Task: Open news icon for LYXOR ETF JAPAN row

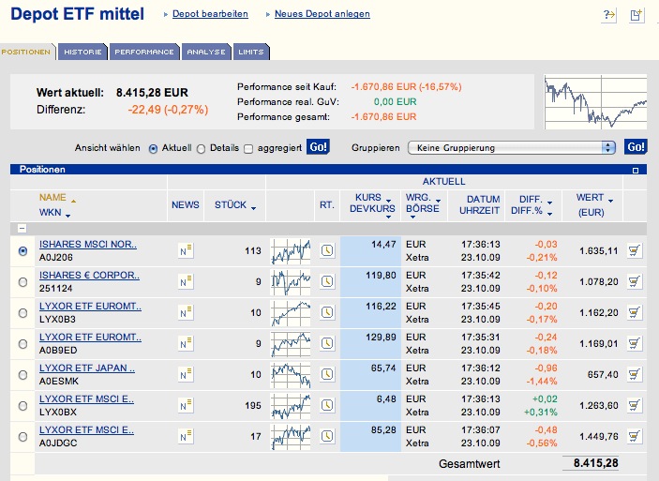Action: click(186, 374)
